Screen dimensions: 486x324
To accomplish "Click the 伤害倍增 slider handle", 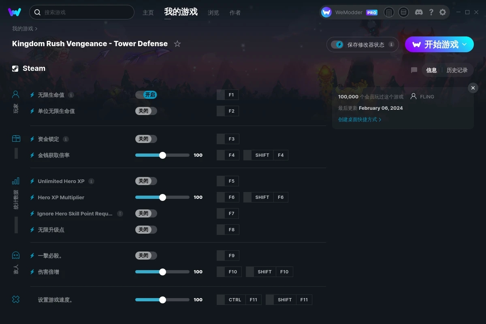I will [162, 272].
